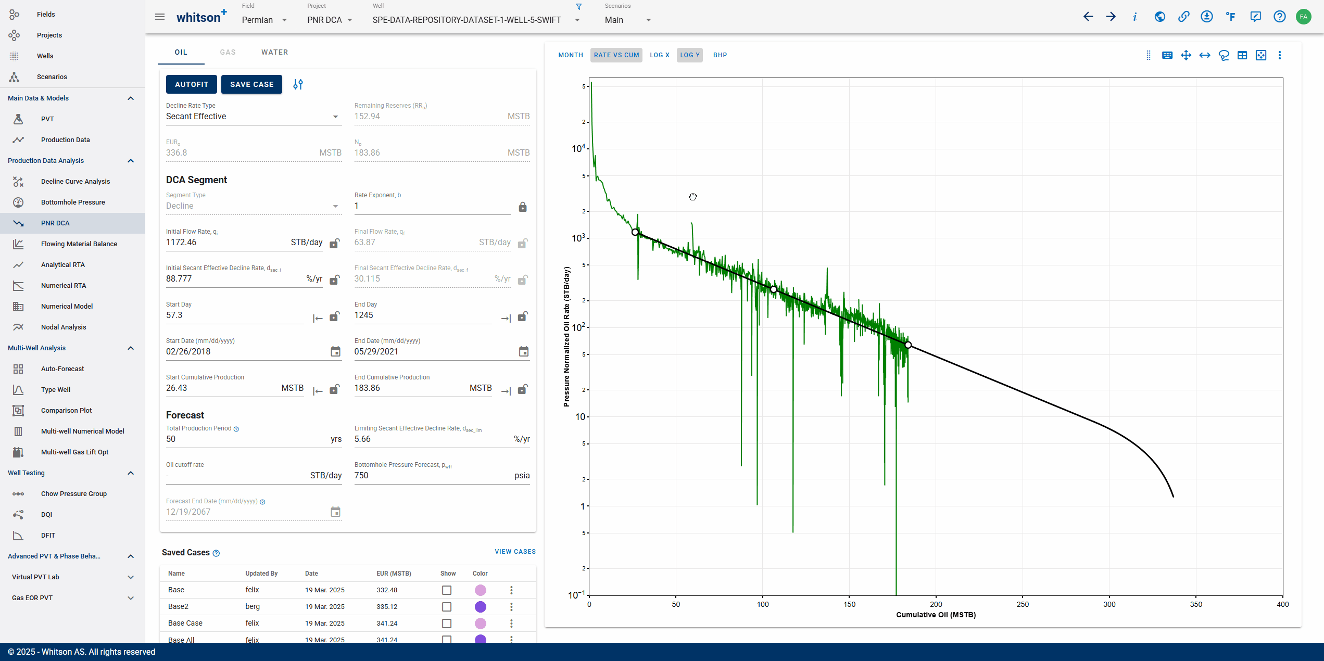Show BHP on the chart
Image resolution: width=1324 pixels, height=661 pixels.
point(720,55)
